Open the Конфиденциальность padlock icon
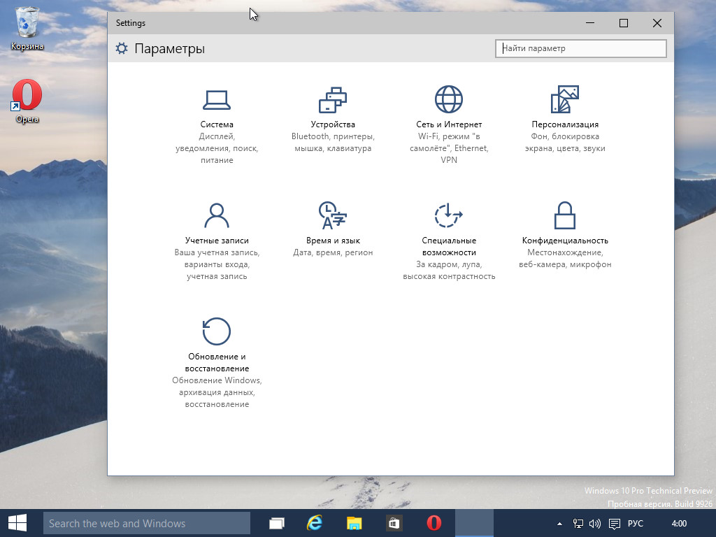 pos(565,215)
